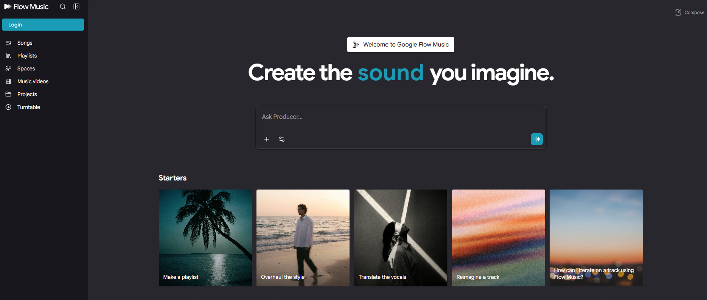The height and width of the screenshot is (300, 707).
Task: Click the Projects folder icon
Action: click(x=8, y=94)
